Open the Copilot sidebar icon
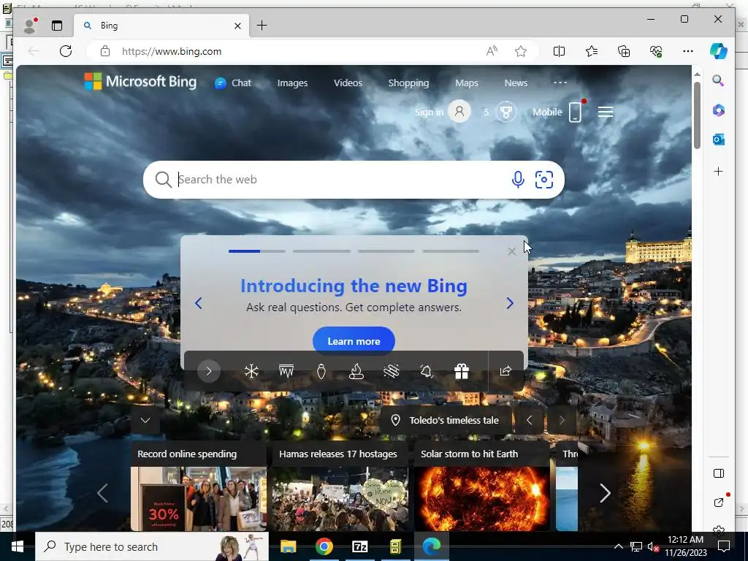Viewport: 748px width, 561px height. point(718,51)
